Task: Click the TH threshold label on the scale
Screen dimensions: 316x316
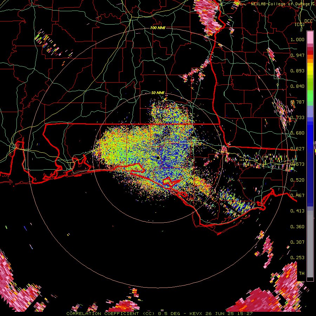Action: (302, 273)
